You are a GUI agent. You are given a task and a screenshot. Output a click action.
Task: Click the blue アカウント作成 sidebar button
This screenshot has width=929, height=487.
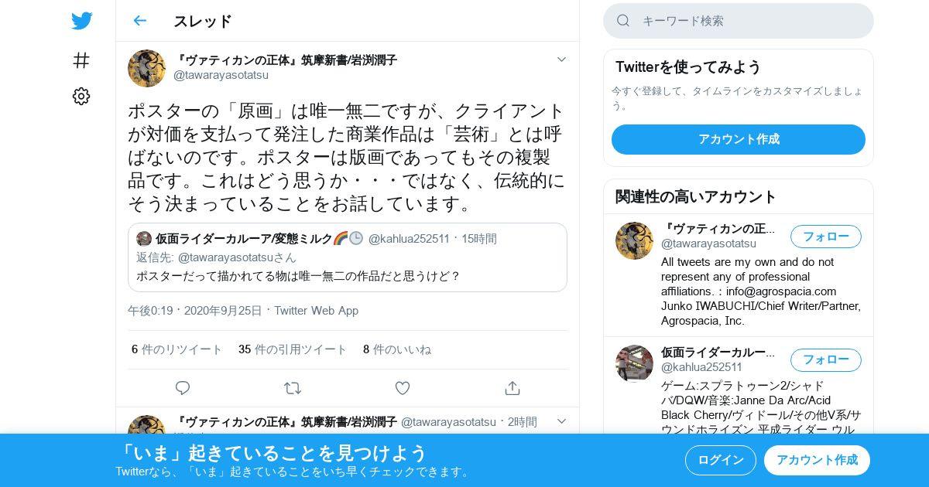coord(739,140)
